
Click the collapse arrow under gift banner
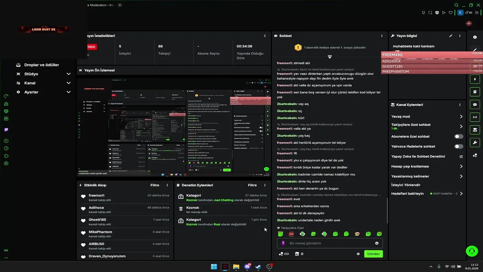click(329, 57)
